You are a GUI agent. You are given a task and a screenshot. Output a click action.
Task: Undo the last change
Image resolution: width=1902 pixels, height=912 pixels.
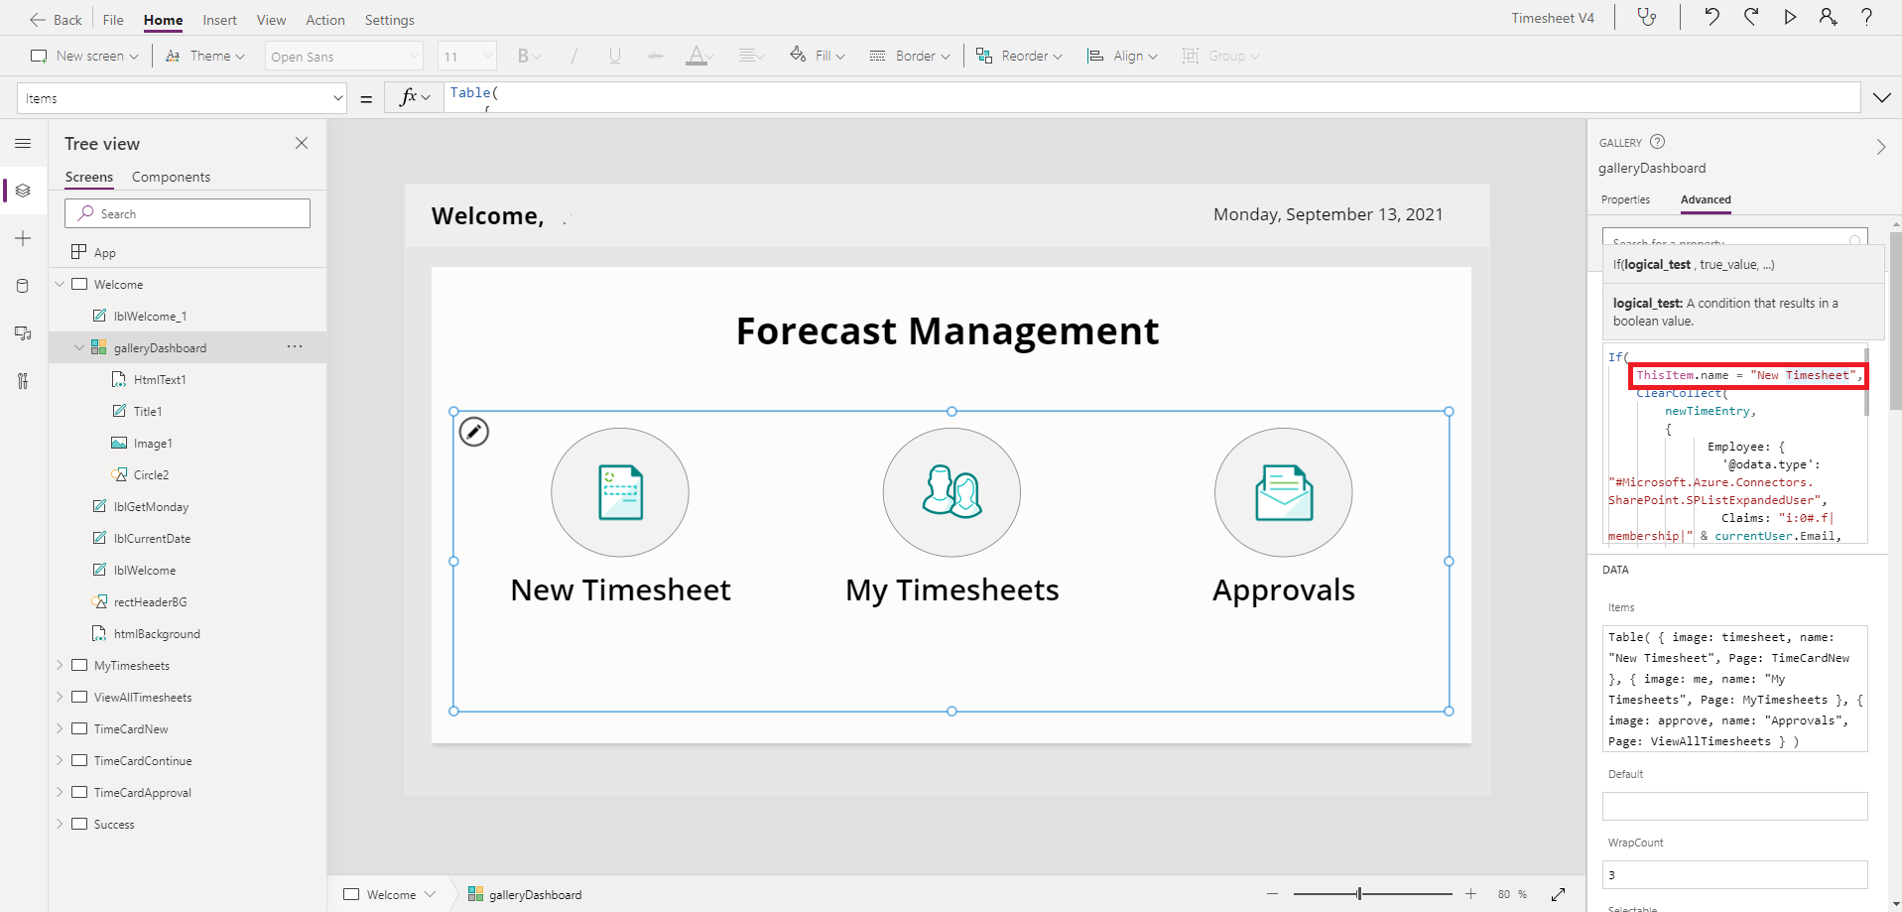pyautogui.click(x=1711, y=17)
